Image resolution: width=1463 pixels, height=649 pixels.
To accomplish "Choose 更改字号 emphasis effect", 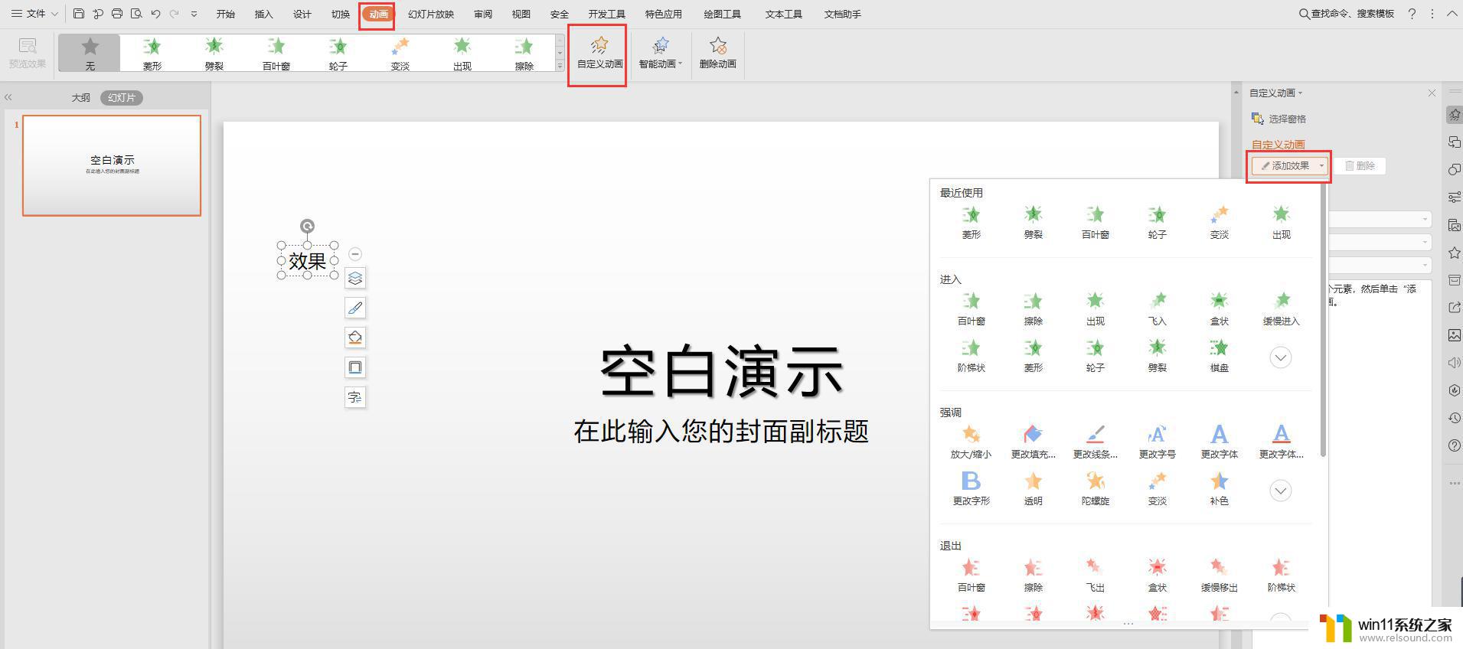I will pos(1157,442).
